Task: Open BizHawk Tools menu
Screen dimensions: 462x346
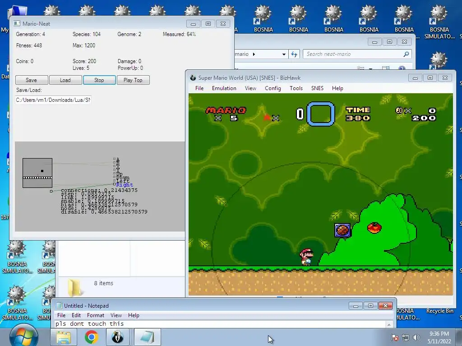Action: point(296,88)
